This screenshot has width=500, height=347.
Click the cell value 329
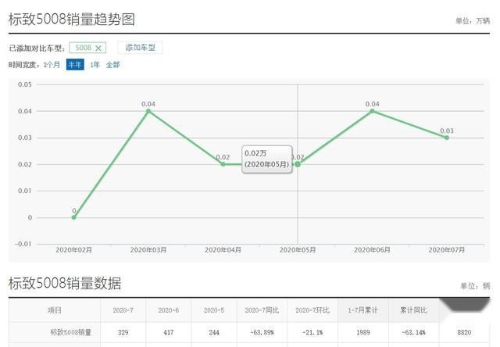pyautogui.click(x=123, y=332)
